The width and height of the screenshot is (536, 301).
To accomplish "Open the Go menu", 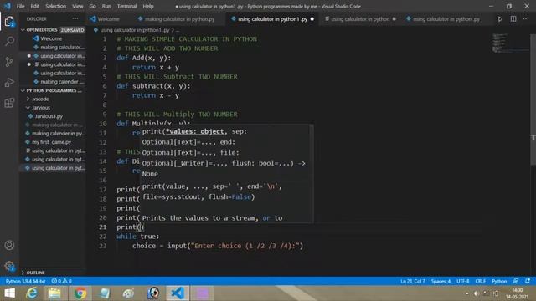I will click(93, 6).
